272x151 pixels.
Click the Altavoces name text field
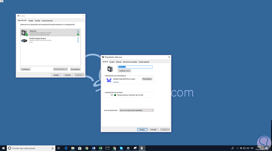(x=135, y=67)
